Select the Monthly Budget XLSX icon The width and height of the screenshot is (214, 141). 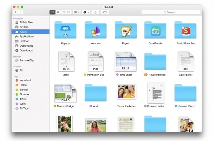coord(66,93)
